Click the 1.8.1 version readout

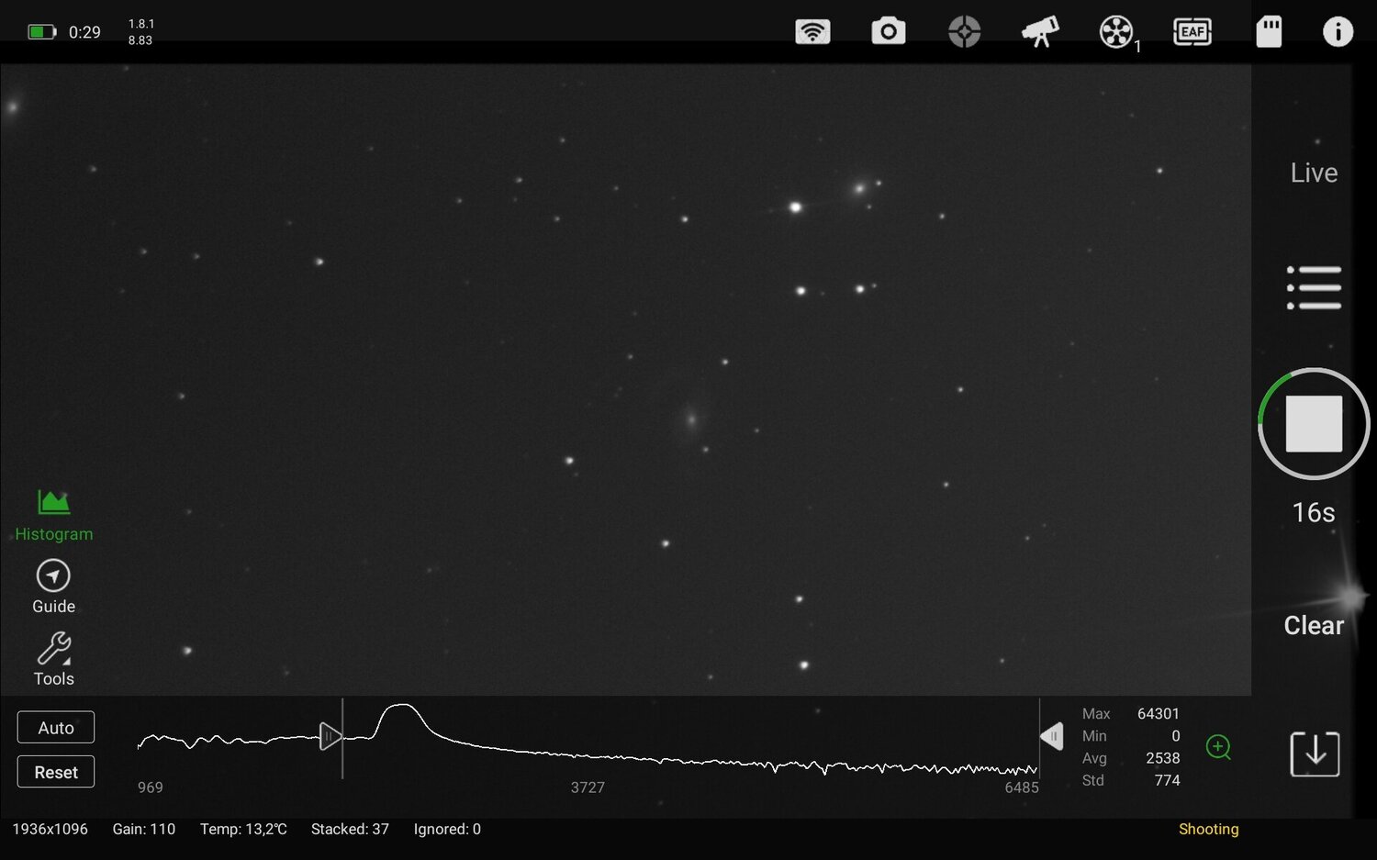(141, 24)
